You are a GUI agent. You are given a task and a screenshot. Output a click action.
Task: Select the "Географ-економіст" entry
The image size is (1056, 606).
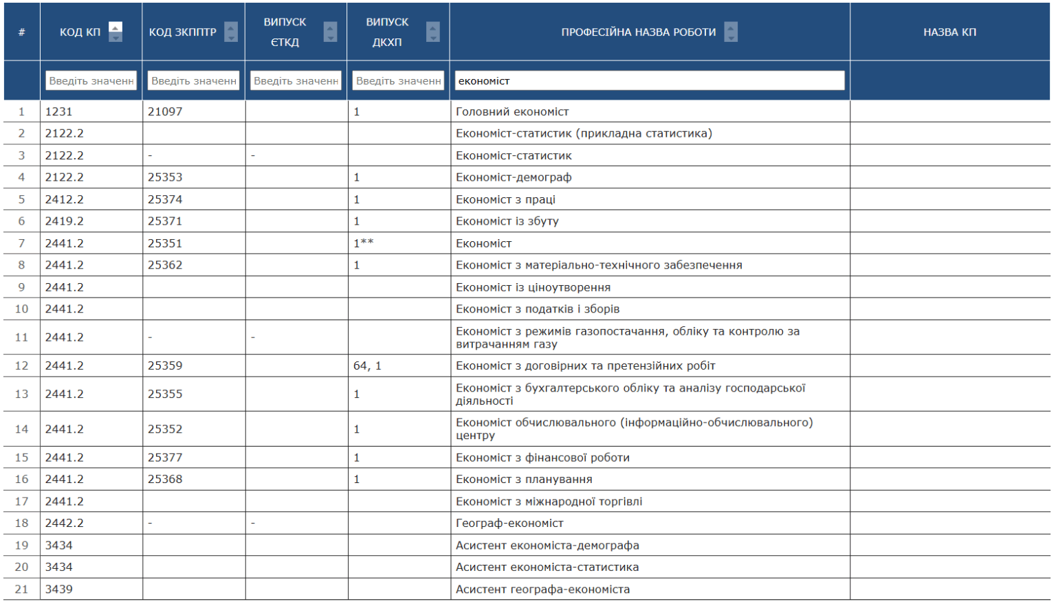509,524
